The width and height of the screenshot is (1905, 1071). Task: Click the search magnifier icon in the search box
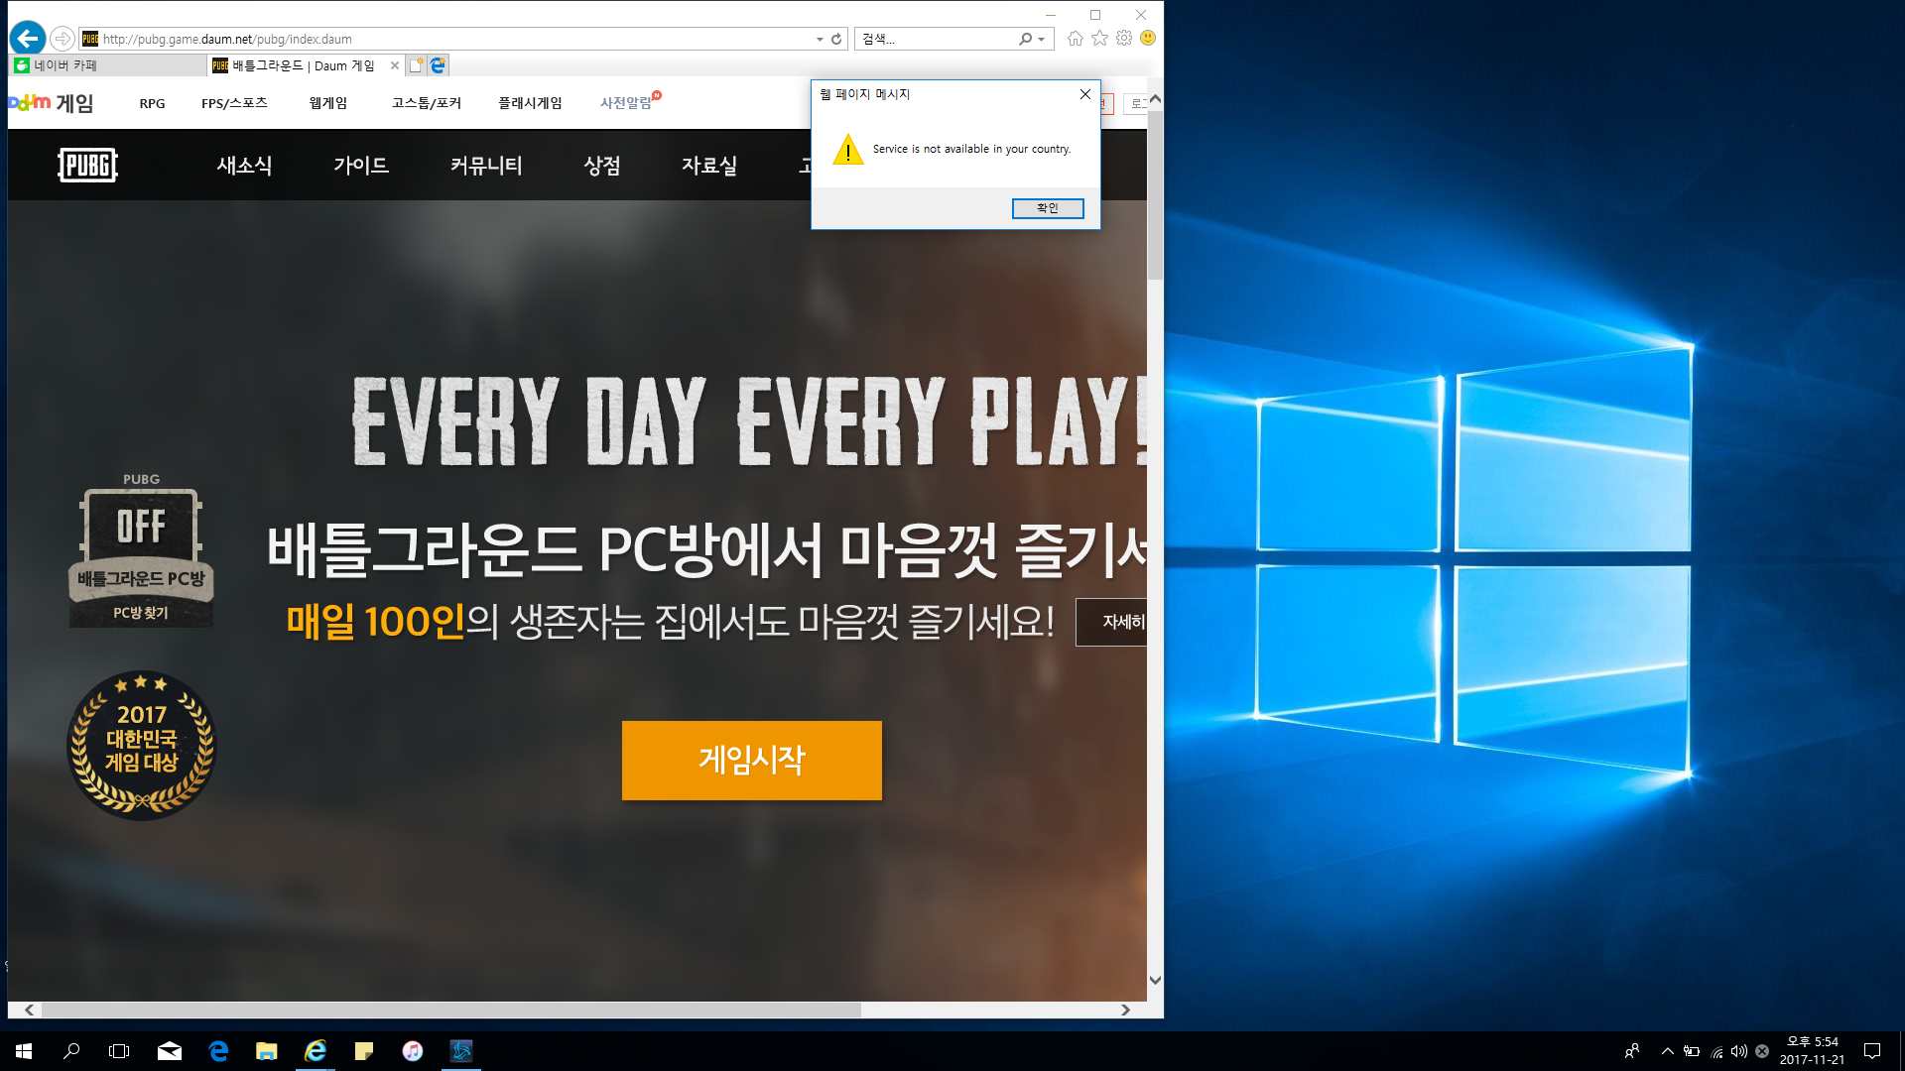[x=1025, y=39]
